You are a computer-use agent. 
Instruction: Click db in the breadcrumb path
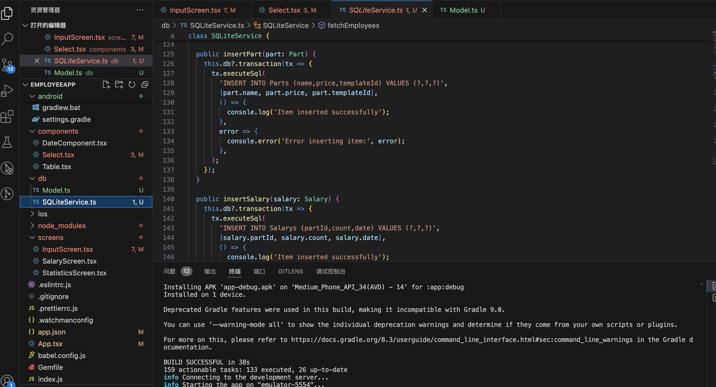coord(165,25)
